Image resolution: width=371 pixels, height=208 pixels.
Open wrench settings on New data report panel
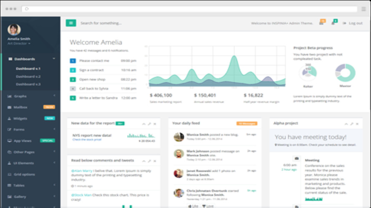coord(149,124)
